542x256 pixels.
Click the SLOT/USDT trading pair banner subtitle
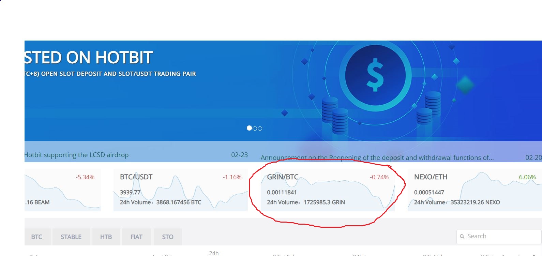pyautogui.click(x=110, y=74)
